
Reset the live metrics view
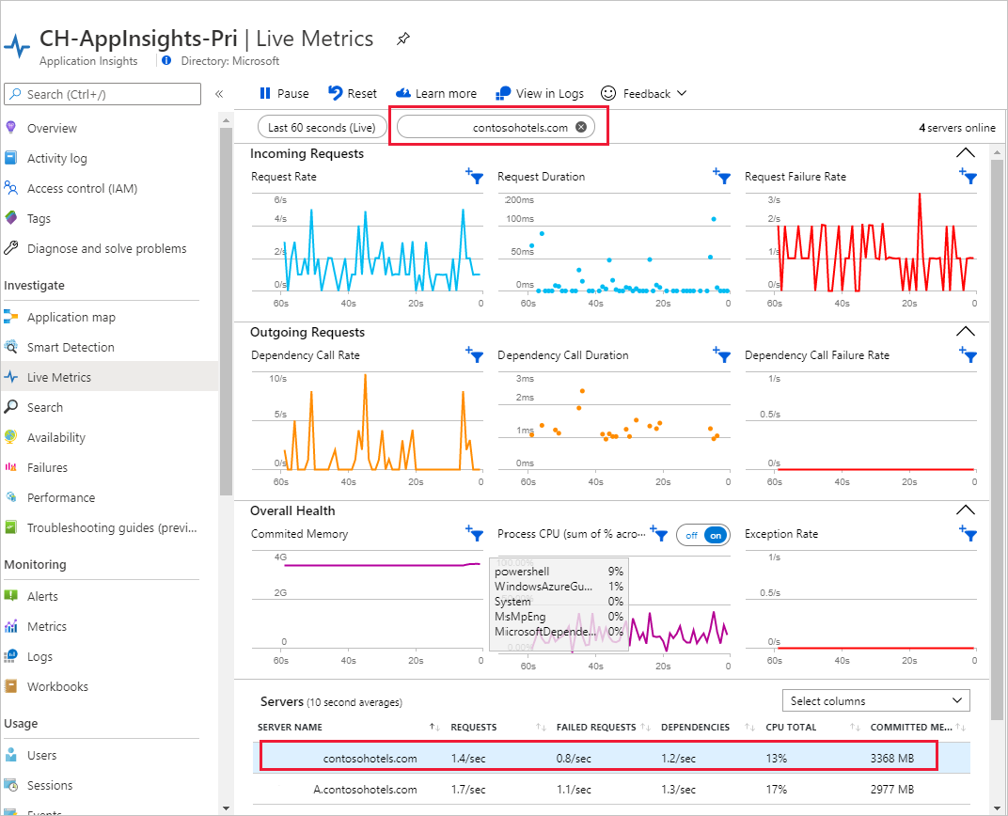coord(353,93)
